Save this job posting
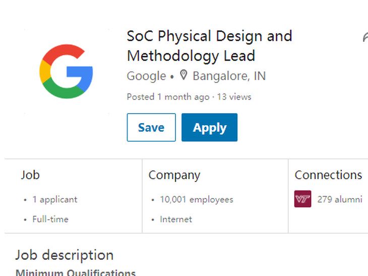The width and height of the screenshot is (368, 276). [x=151, y=127]
